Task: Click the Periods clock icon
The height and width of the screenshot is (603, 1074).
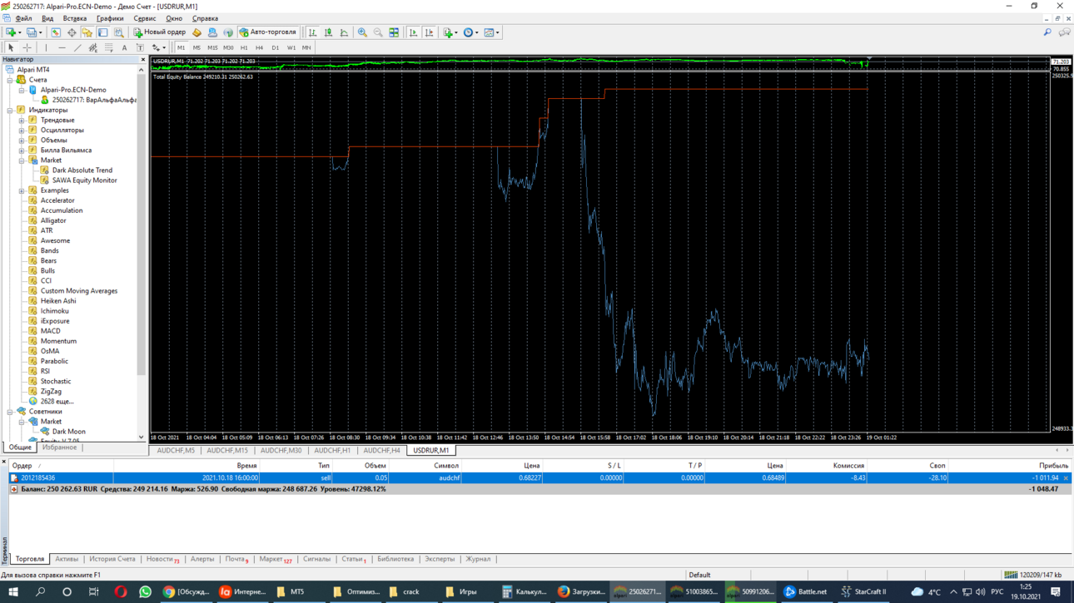Action: (x=468, y=32)
